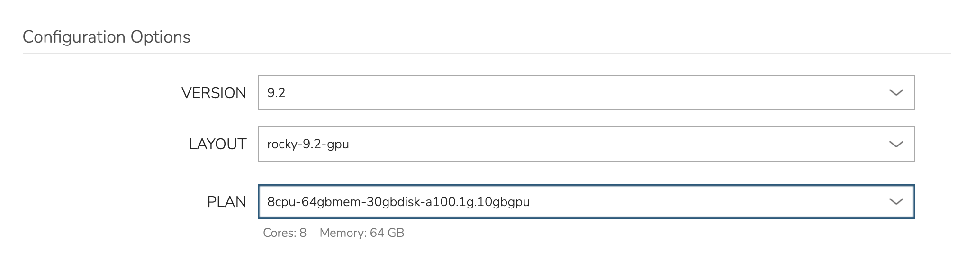Expand the LAYOUT combo box
This screenshot has width=975, height=253.
pos(586,144)
